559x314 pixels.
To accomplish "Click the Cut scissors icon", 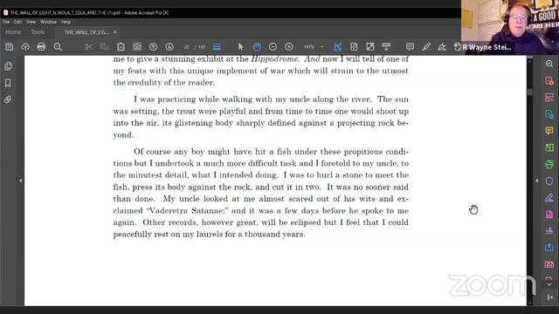I will [x=88, y=46].
